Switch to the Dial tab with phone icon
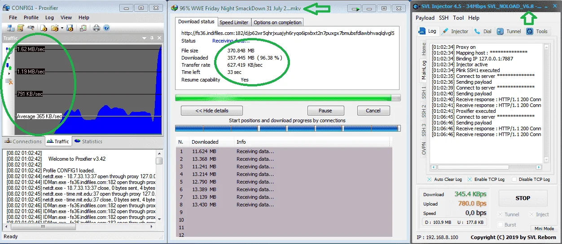 [483, 31]
